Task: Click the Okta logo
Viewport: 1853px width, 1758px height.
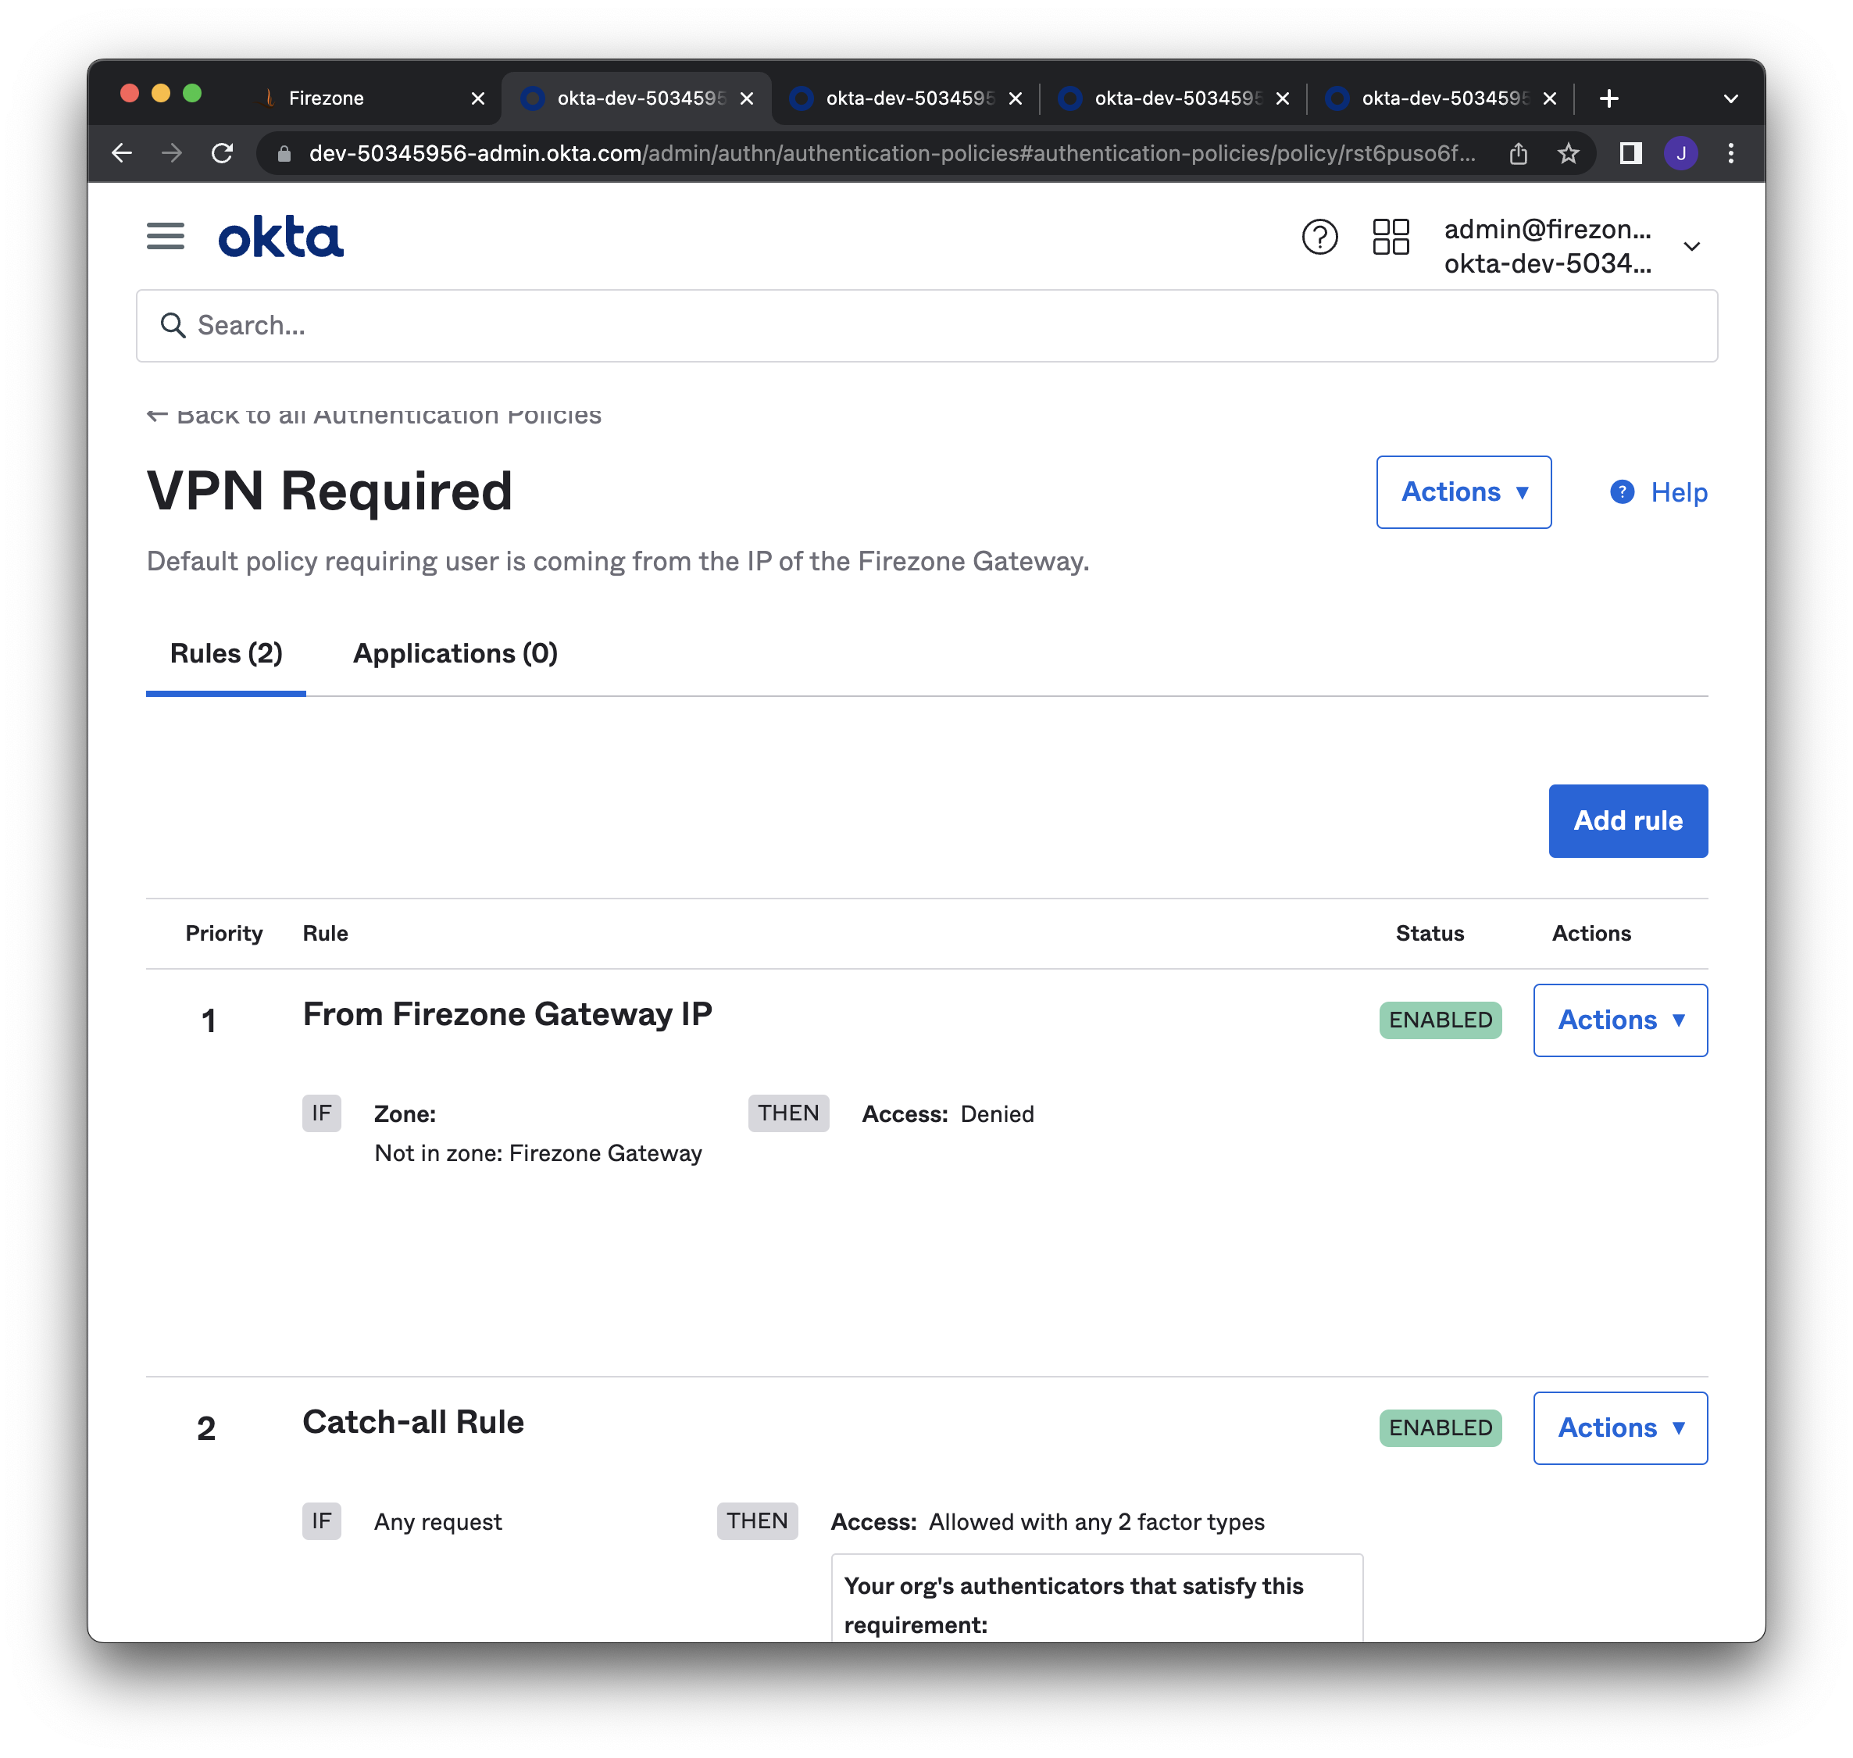Action: (x=280, y=238)
